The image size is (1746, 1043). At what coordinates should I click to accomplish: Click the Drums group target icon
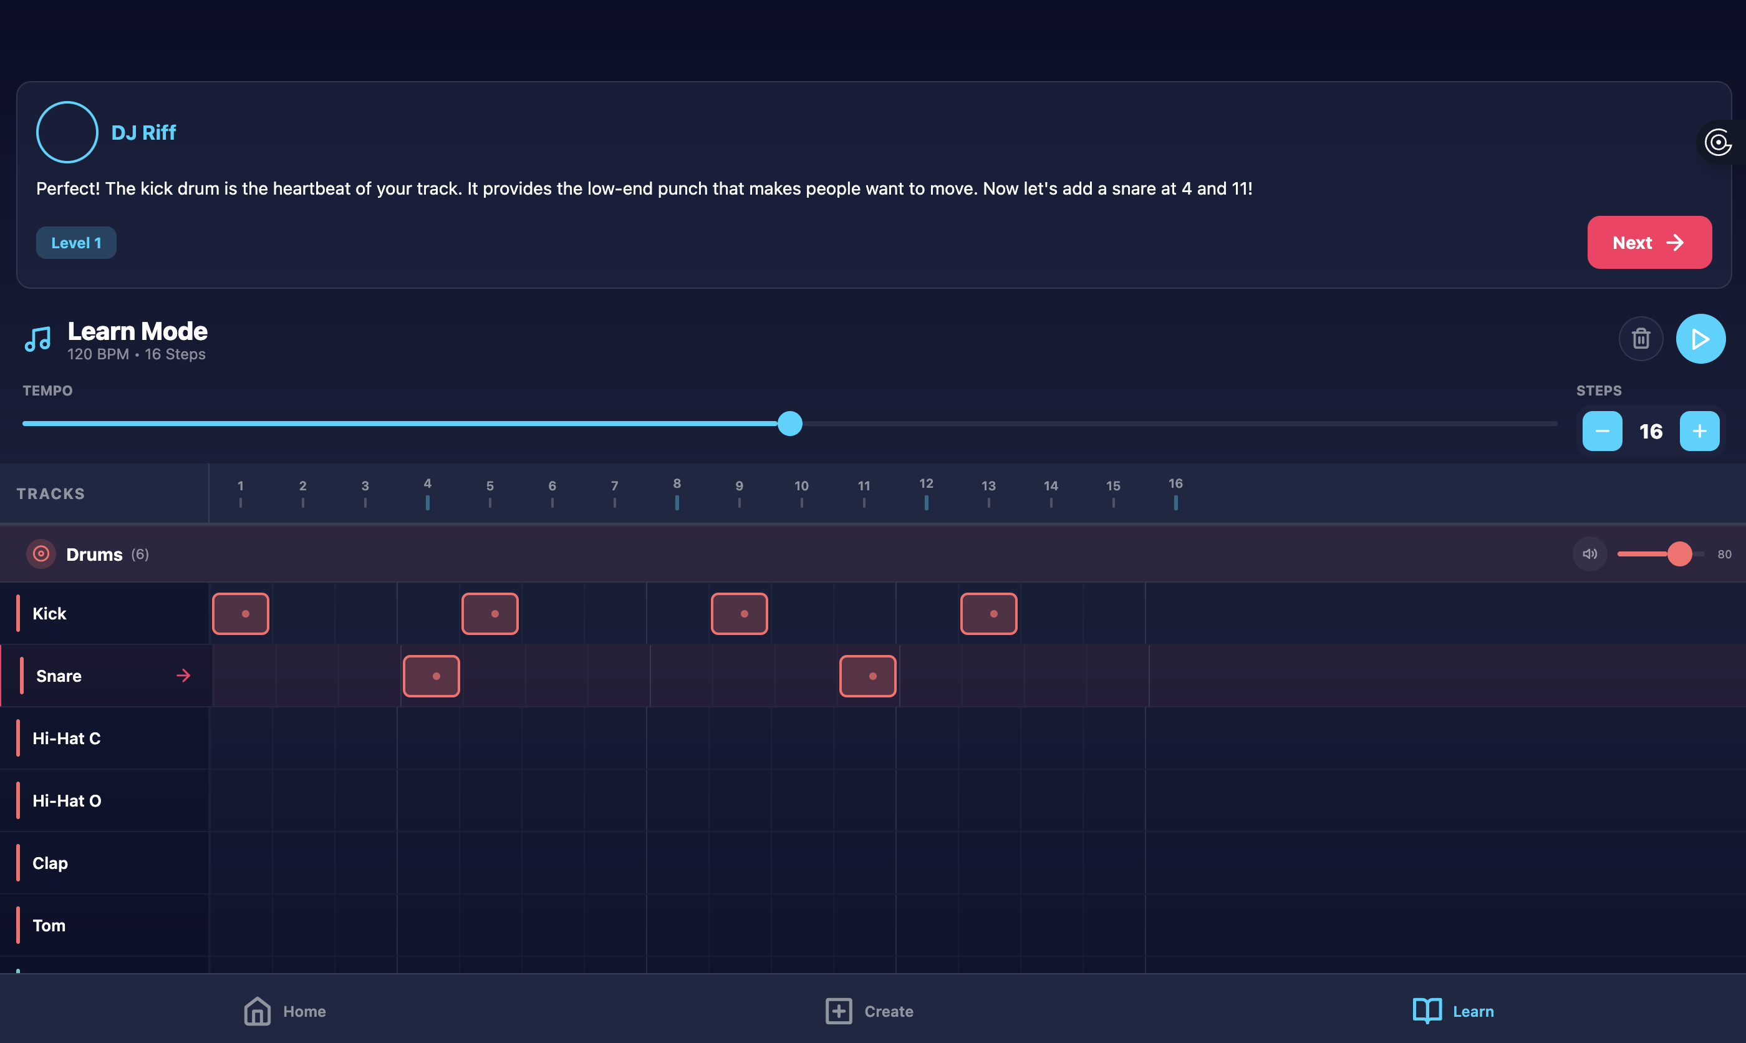point(41,554)
